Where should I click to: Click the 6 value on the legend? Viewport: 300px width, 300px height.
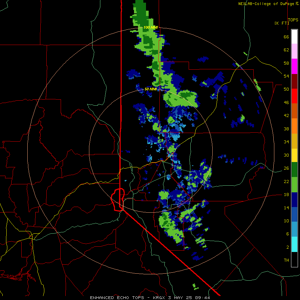click(x=287, y=234)
